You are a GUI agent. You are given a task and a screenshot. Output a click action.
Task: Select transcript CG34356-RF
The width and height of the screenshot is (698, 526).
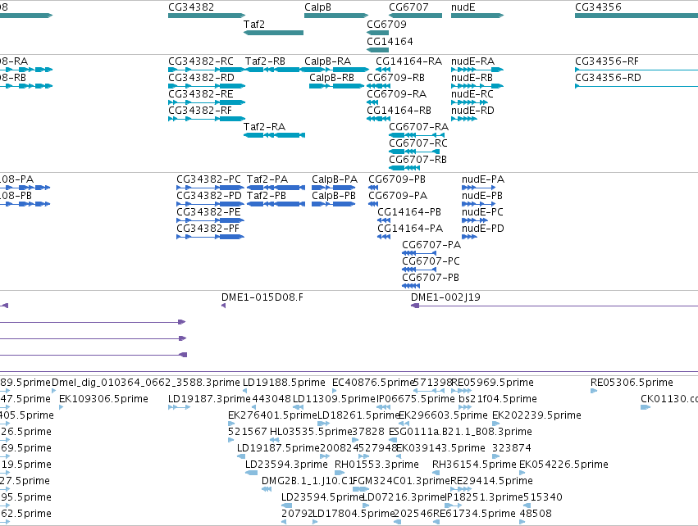tap(607, 61)
